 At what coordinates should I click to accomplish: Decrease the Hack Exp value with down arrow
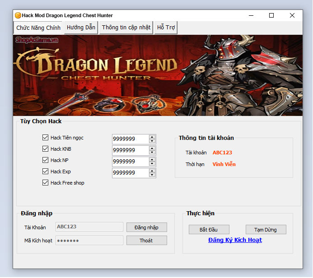[152, 175]
